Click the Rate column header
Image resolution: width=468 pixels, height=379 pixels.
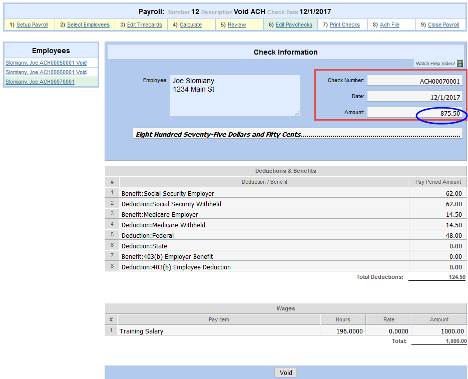coord(388,319)
